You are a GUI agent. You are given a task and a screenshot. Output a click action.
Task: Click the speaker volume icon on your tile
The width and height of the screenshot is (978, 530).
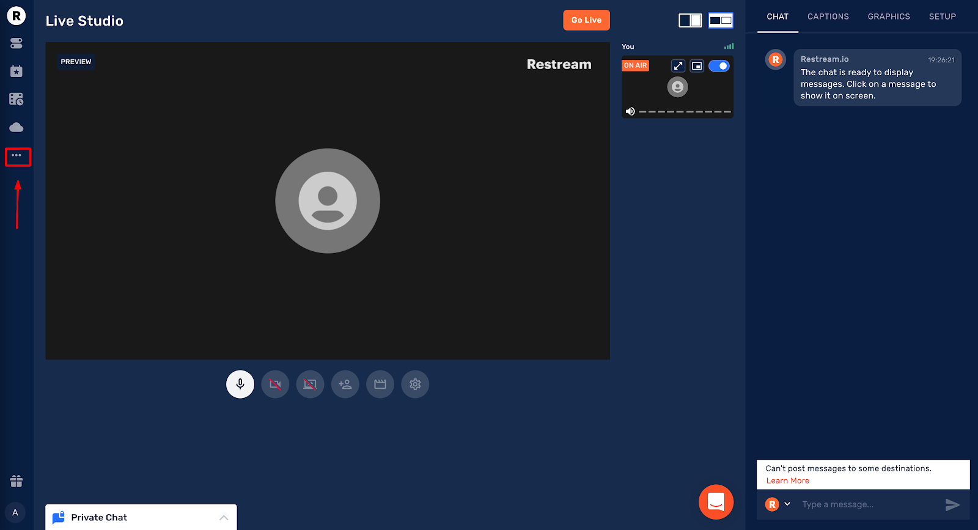tap(630, 111)
